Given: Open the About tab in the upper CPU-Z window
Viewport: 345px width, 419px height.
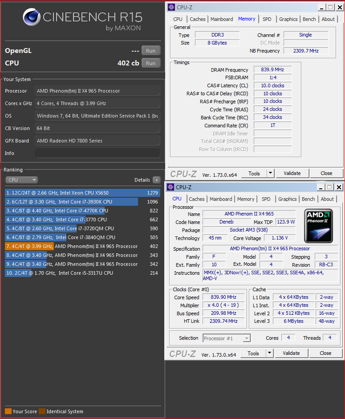Looking at the screenshot, I should 328,19.
